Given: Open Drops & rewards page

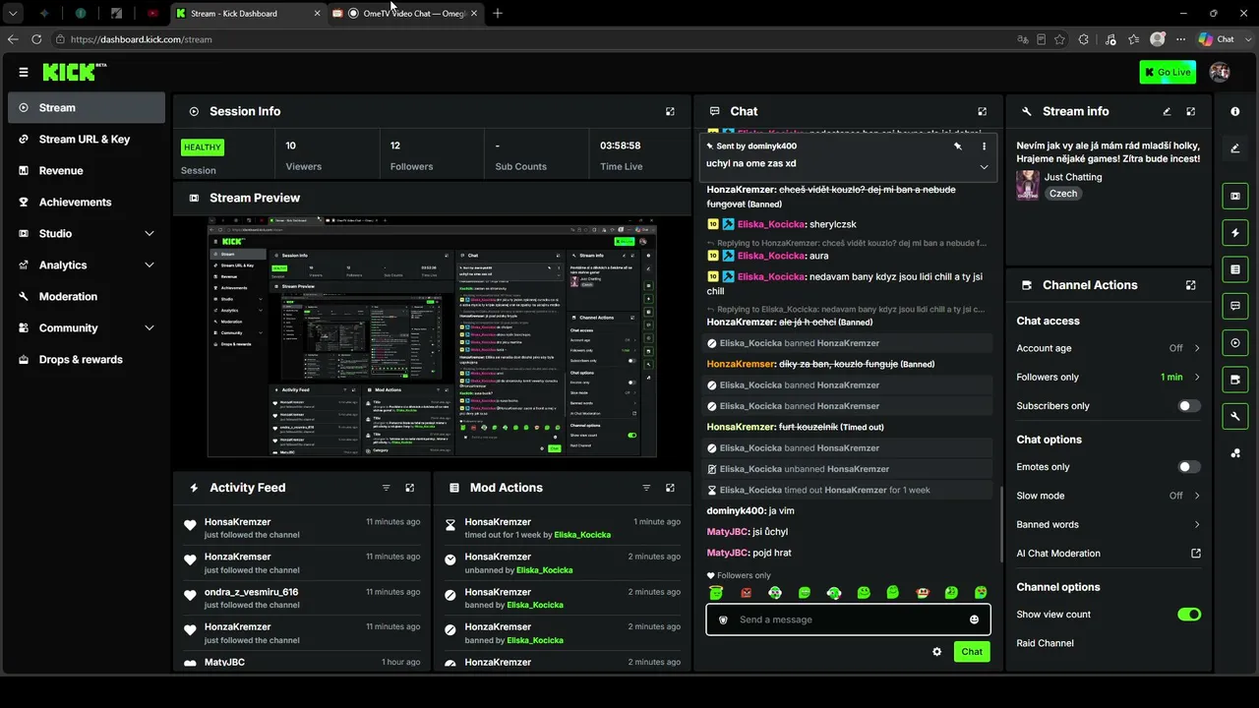Looking at the screenshot, I should click(x=87, y=360).
